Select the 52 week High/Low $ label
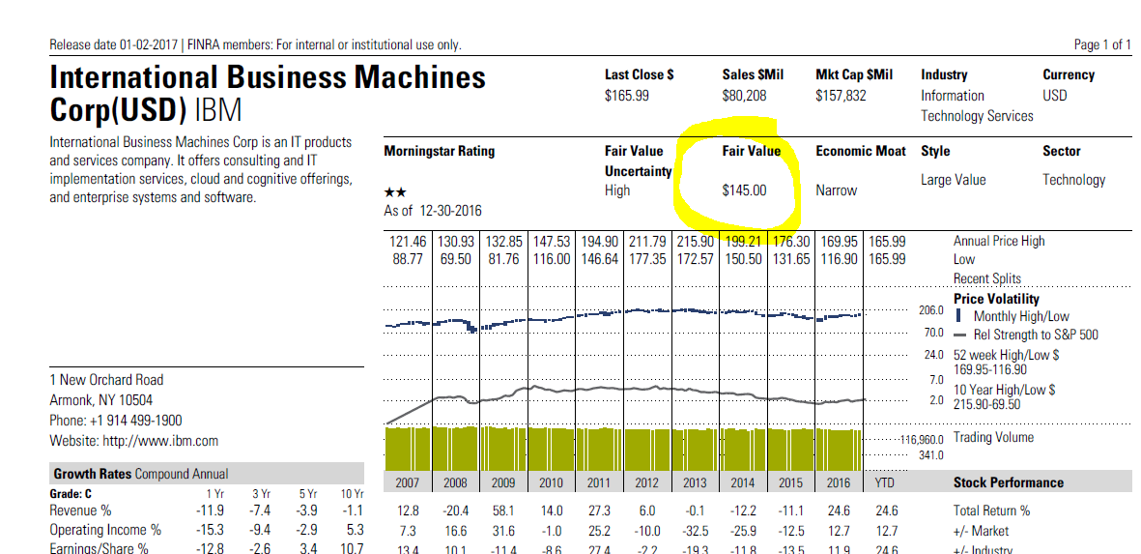 [1006, 355]
